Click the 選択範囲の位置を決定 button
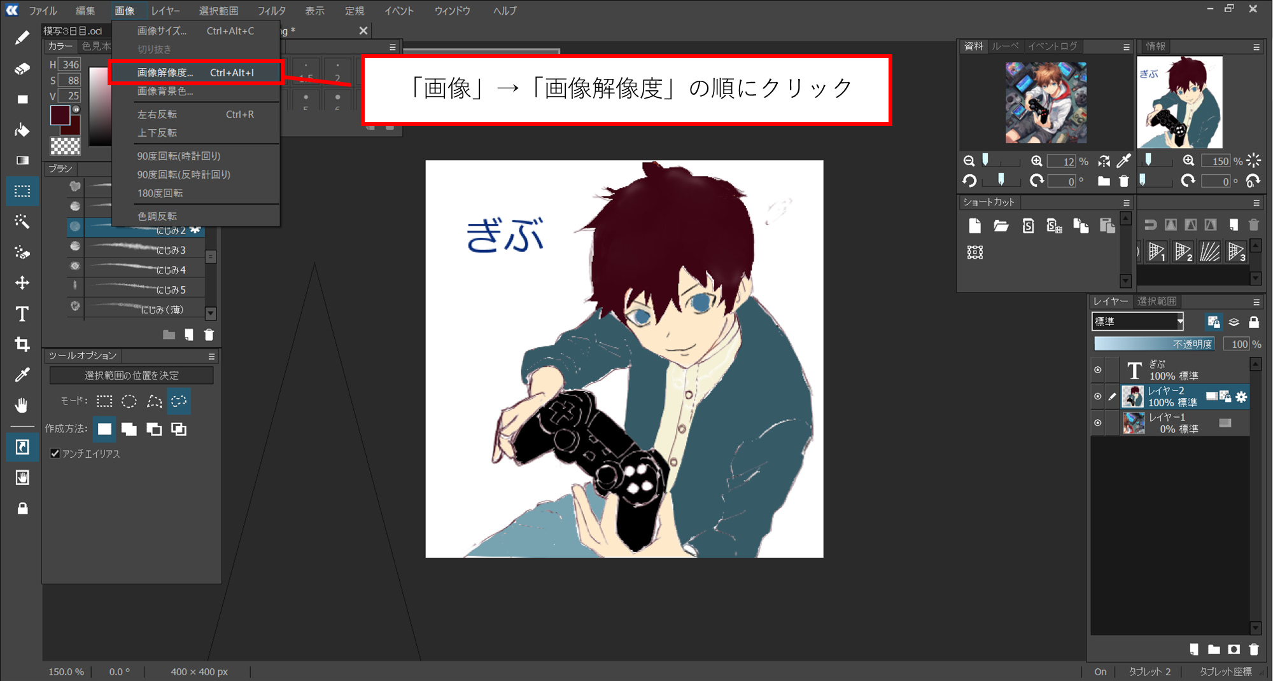 [131, 375]
